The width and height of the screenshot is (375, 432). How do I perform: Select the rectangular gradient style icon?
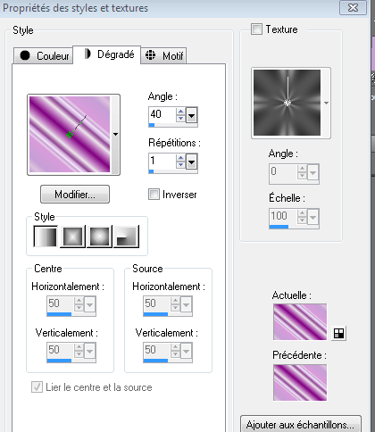tap(72, 237)
